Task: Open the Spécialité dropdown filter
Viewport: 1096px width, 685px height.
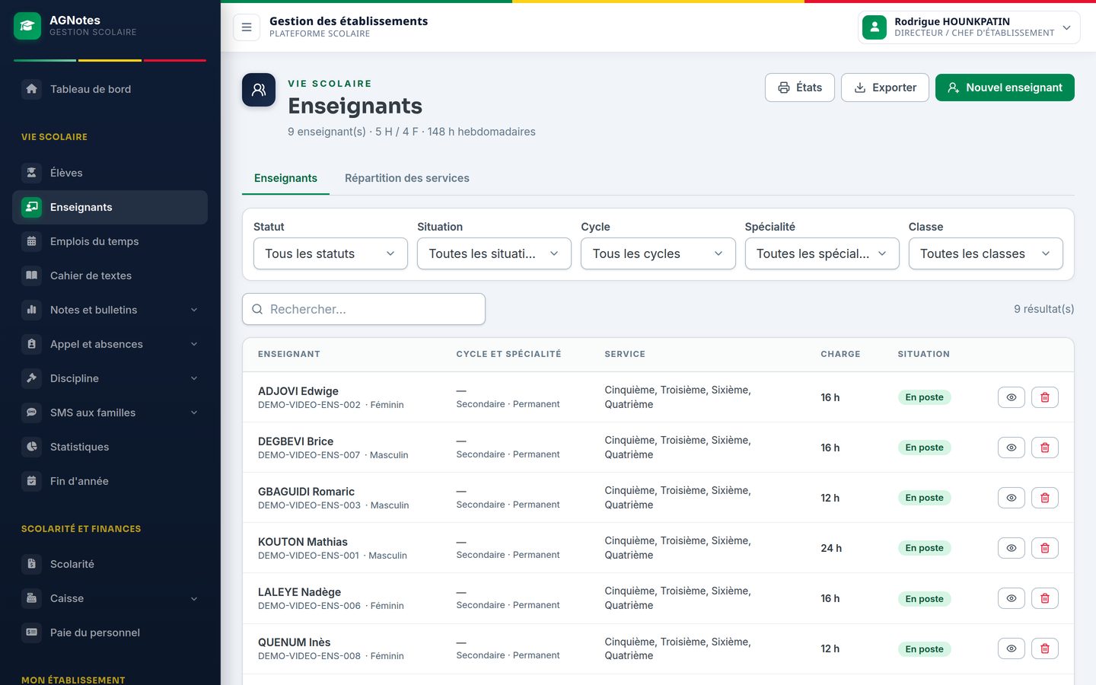Action: (822, 253)
